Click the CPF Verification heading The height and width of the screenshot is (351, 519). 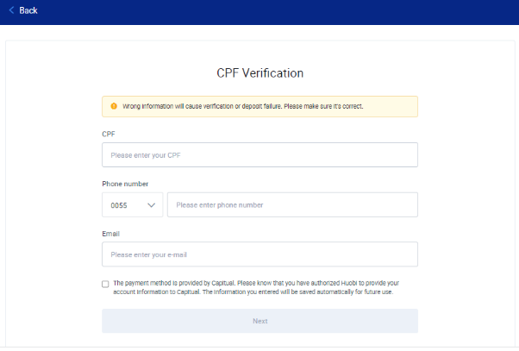tap(259, 73)
